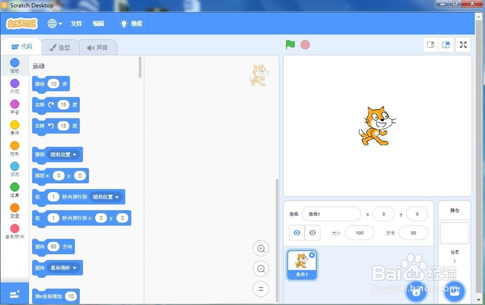
Task: Open the 编辑 menu
Action: pos(98,23)
